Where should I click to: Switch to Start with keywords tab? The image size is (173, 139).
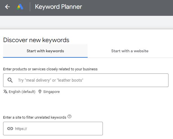(x=45, y=51)
